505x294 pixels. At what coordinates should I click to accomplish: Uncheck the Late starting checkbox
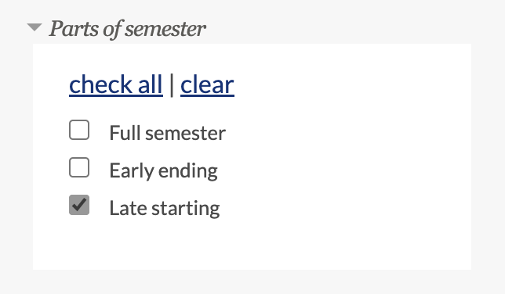pyautogui.click(x=79, y=205)
